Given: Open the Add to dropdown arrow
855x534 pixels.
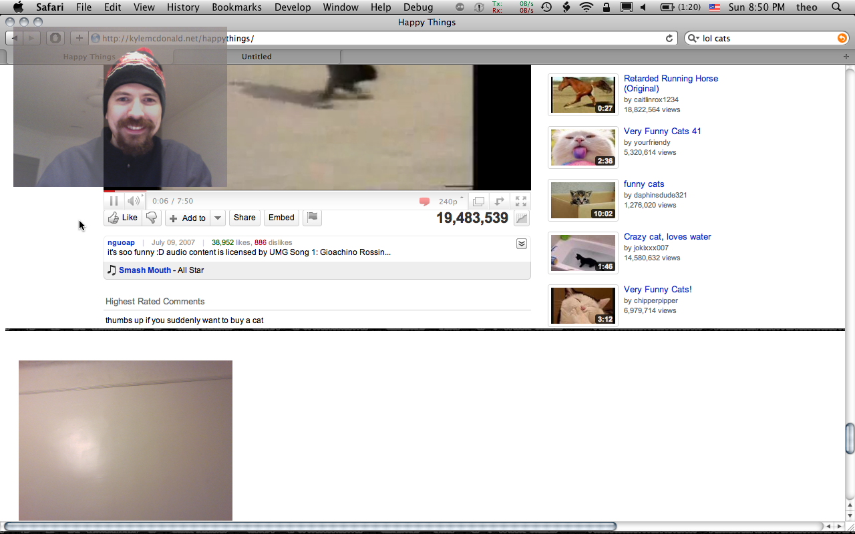Looking at the screenshot, I should click(218, 218).
